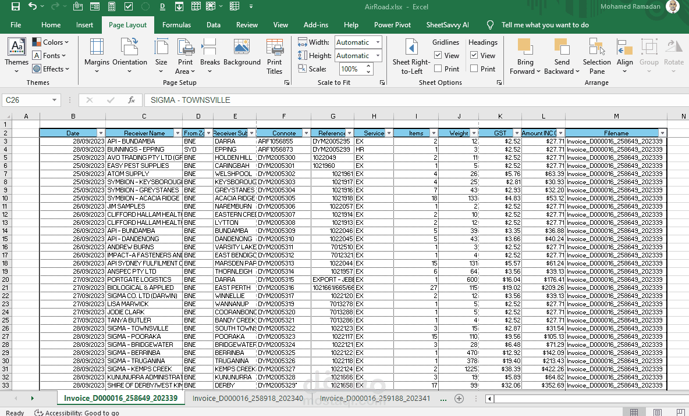The width and height of the screenshot is (689, 416).
Task: Enable Gridlines Print checkbox
Action: 438,69
